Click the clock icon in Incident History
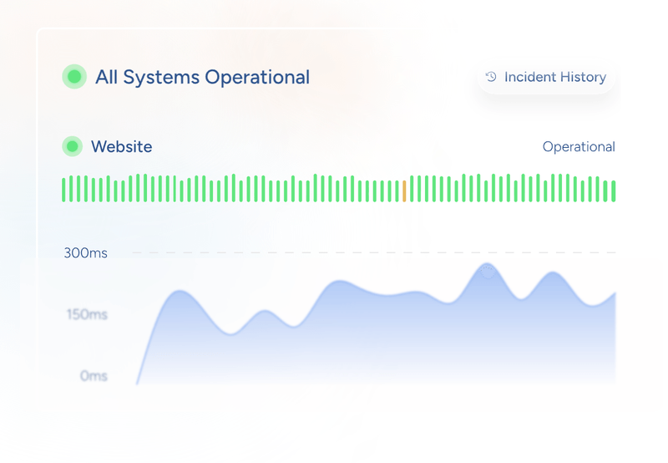The image size is (668, 463). tap(491, 77)
